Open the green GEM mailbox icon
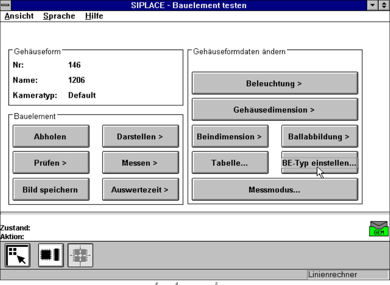Screen dimensions: 390x285 point(379,229)
